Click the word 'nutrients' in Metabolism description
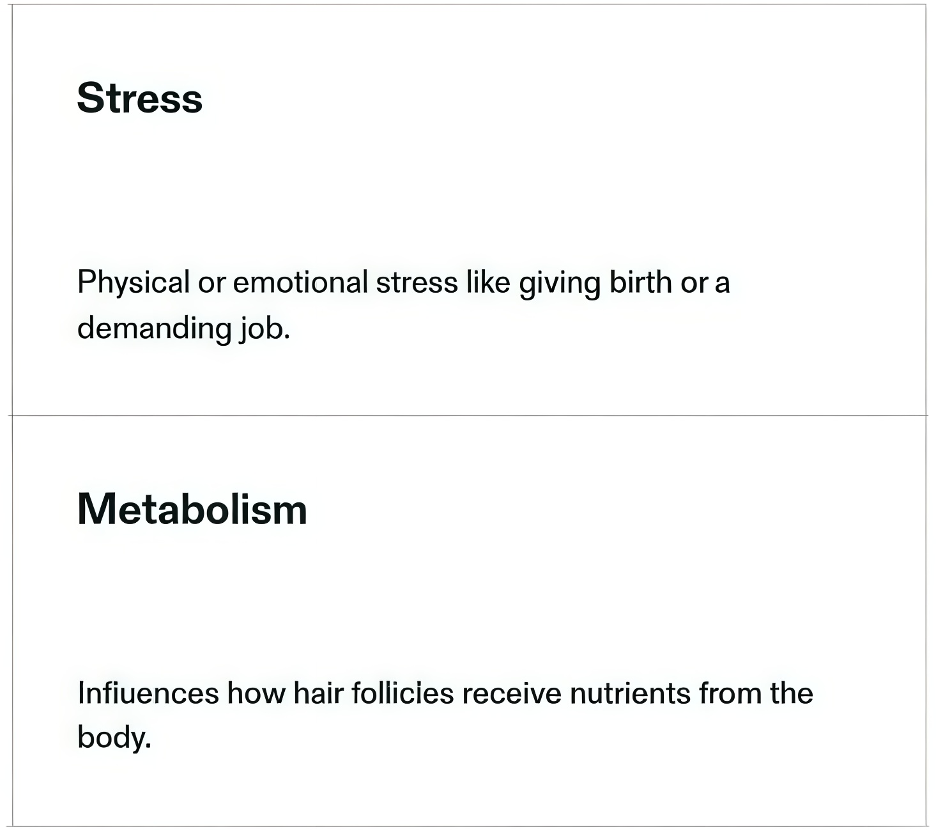936x836 pixels. pos(630,693)
